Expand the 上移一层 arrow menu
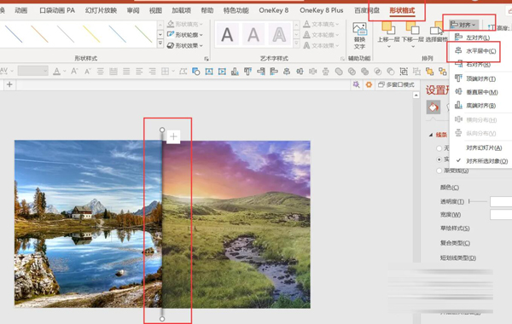The height and width of the screenshot is (324, 512). 388,47
